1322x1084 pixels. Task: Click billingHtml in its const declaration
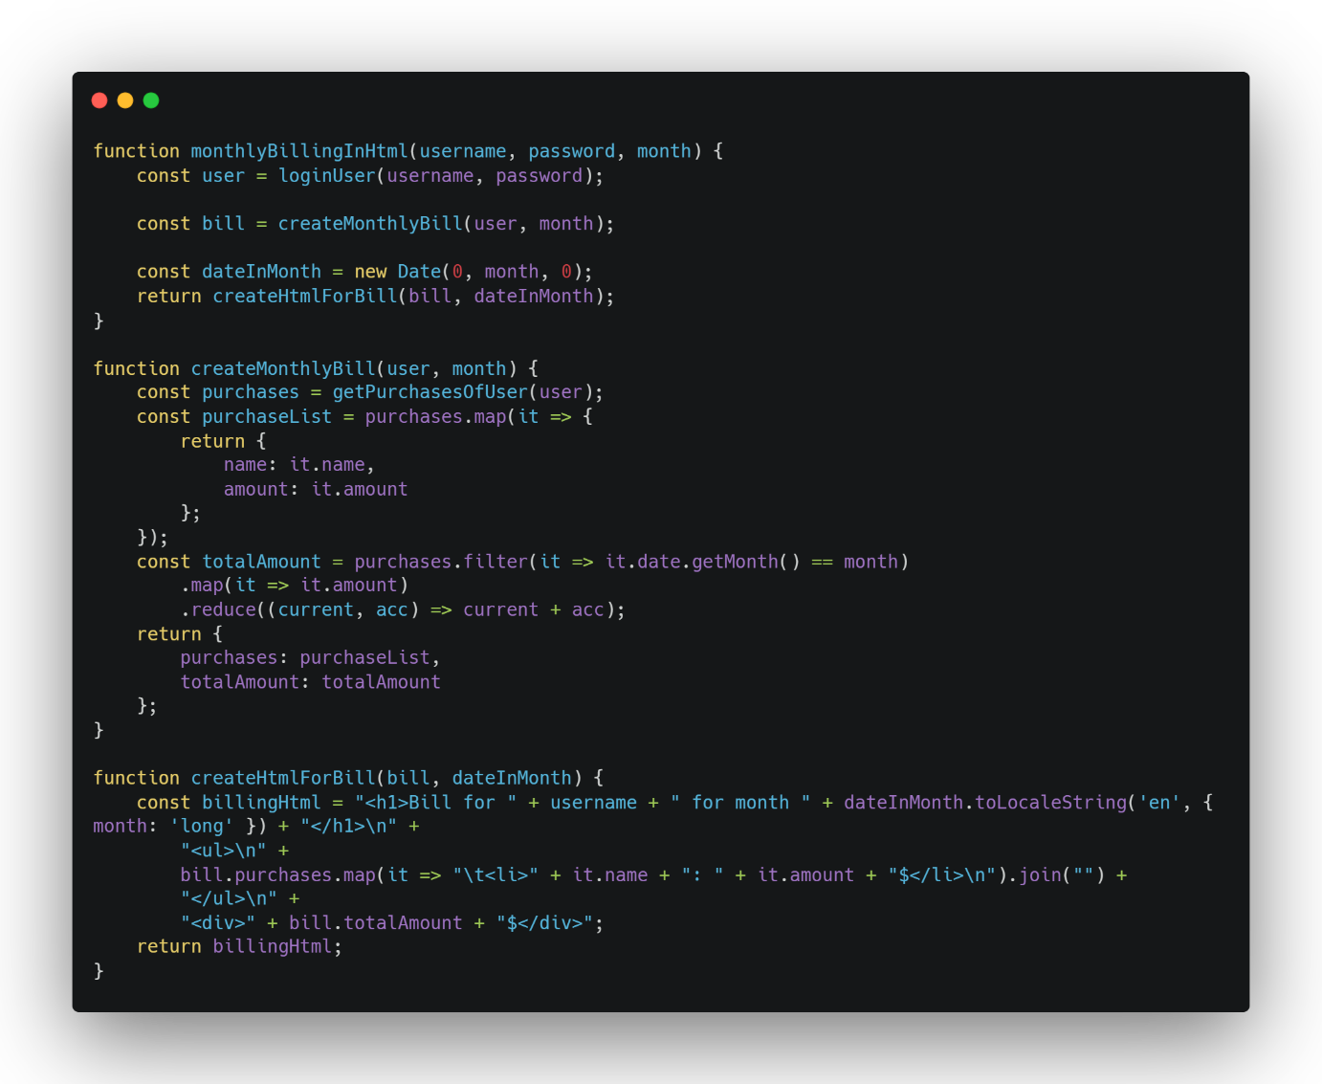click(x=261, y=803)
